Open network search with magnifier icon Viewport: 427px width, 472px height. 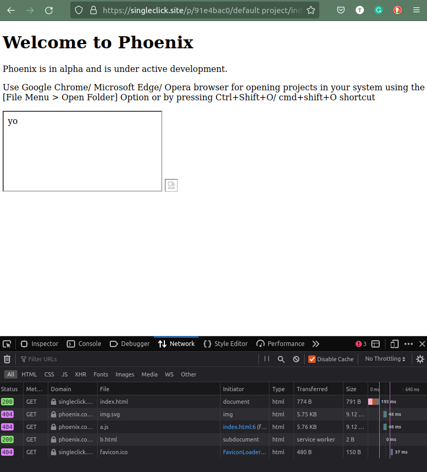coord(281,359)
